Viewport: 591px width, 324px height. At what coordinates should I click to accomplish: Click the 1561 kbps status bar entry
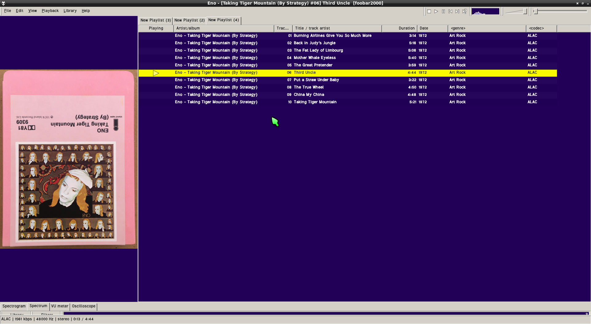click(23, 319)
